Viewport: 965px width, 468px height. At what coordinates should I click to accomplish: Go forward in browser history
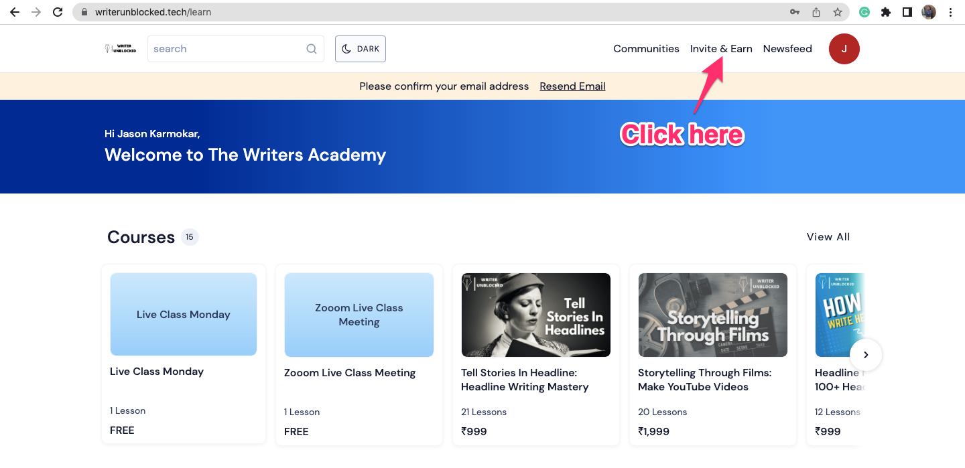click(36, 12)
